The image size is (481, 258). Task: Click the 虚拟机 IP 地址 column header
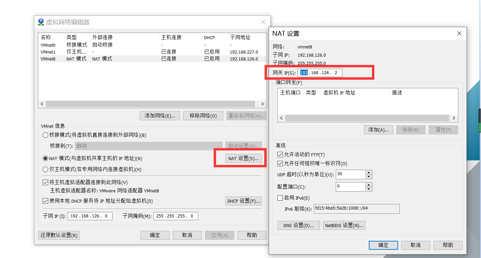355,93
